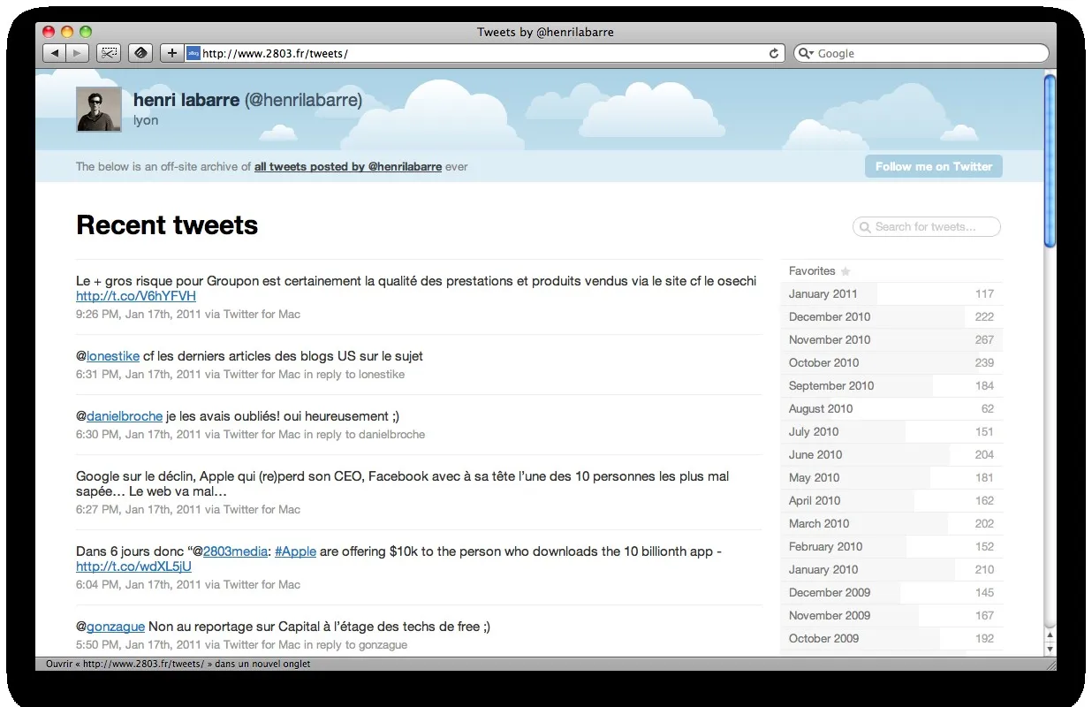1092x707 pixels.
Task: Select November 2009 archive
Action: (891, 616)
